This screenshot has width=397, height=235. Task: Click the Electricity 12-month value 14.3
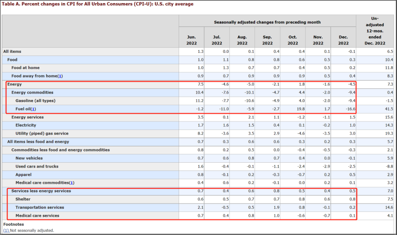(389, 125)
